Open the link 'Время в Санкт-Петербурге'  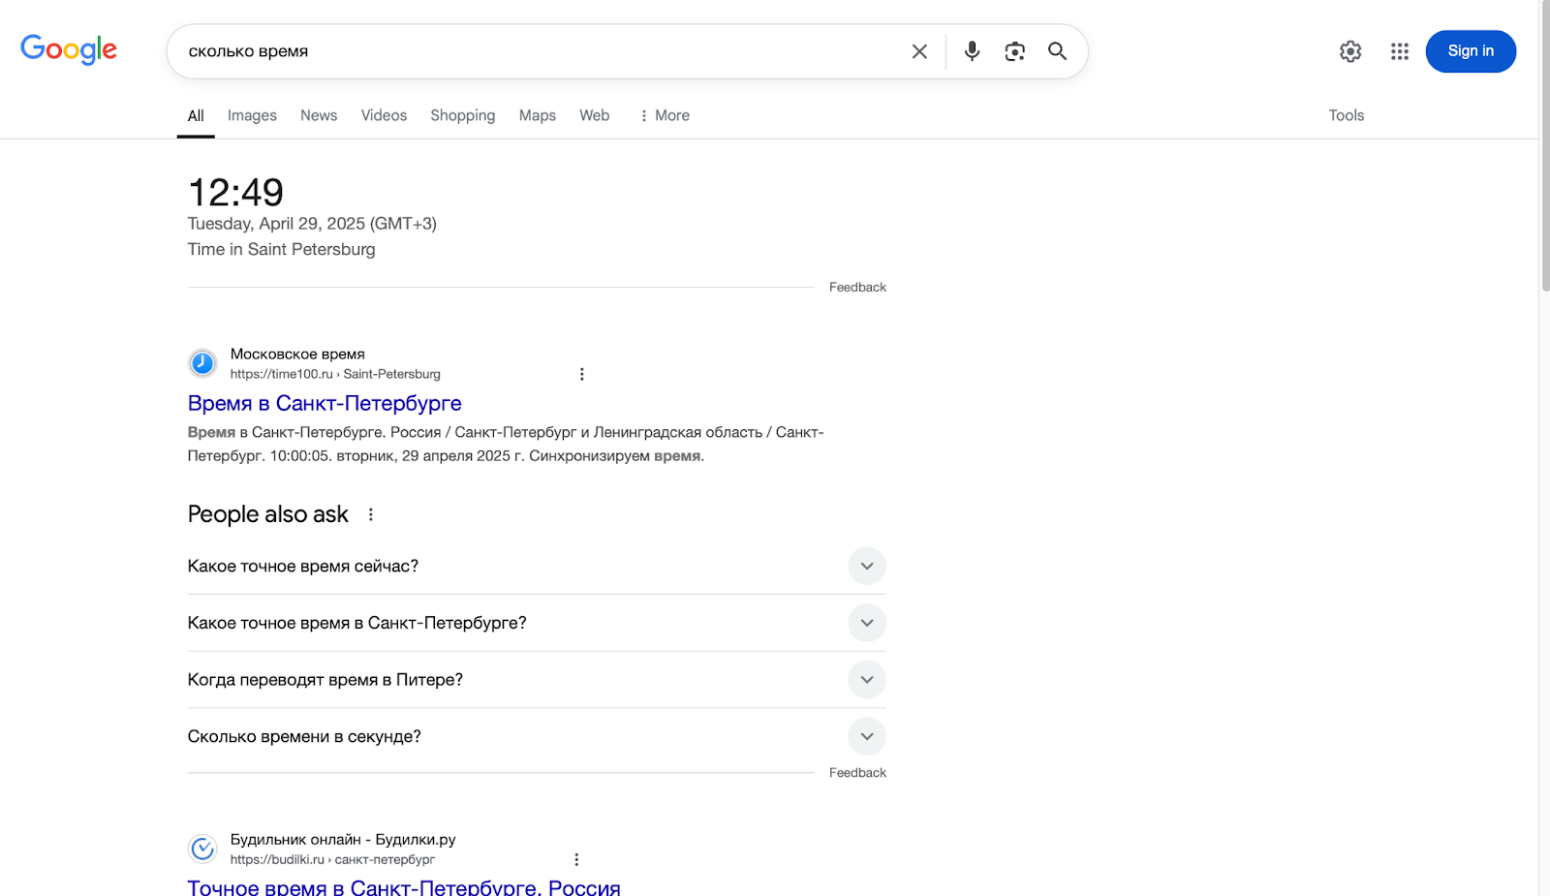[325, 403]
